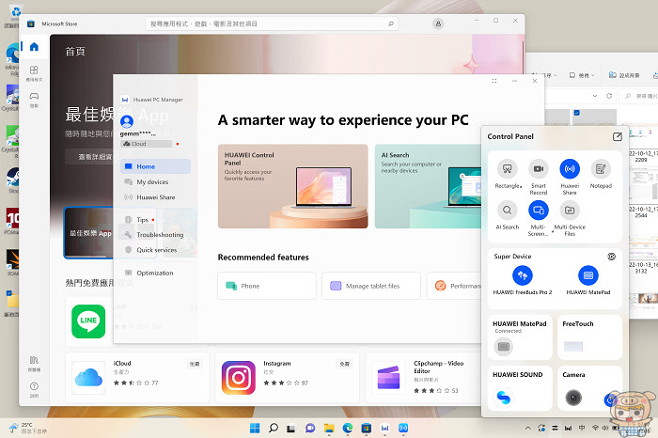Open Microsoft Store from taskbar
This screenshot has width=658, height=438.
pyautogui.click(x=367, y=428)
